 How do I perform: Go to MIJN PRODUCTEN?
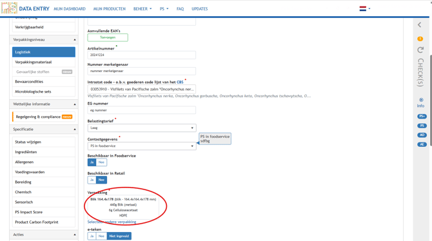tap(109, 9)
